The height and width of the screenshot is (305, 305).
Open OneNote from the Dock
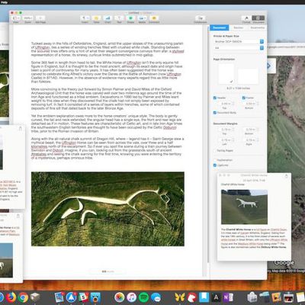[228, 297]
